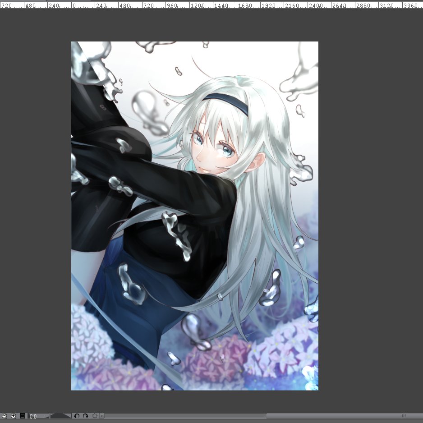Viewport: 423px width, 423px height.
Task: Click the horizontal scrollbar thumb
Action: click(x=345, y=416)
